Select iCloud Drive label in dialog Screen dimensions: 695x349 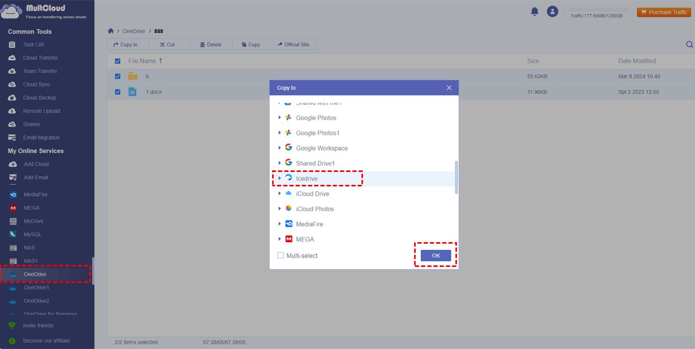point(312,194)
